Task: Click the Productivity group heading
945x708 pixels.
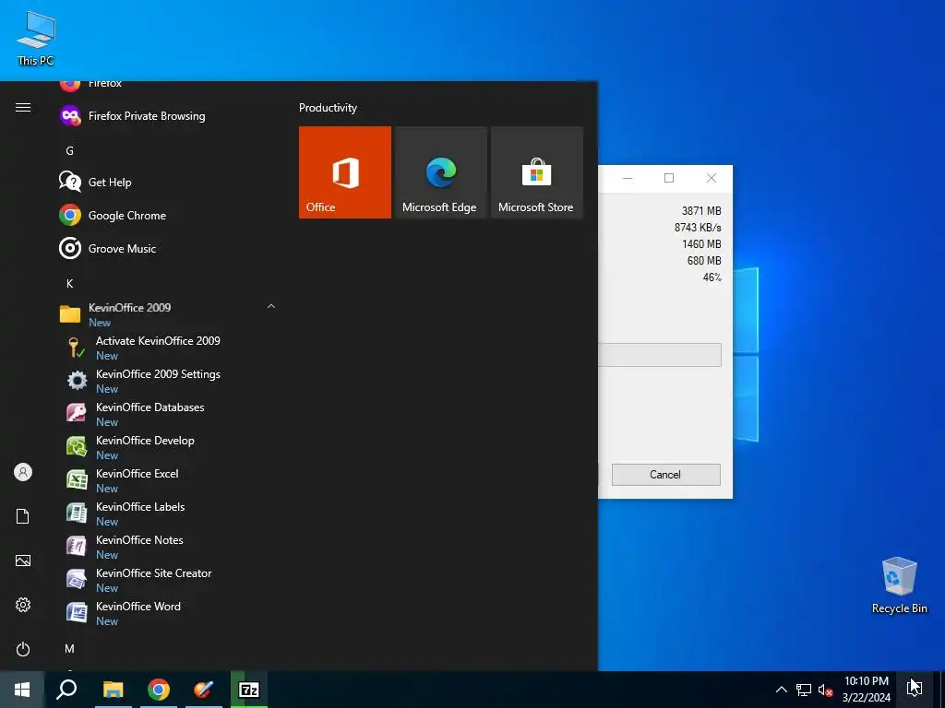Action: click(x=328, y=108)
